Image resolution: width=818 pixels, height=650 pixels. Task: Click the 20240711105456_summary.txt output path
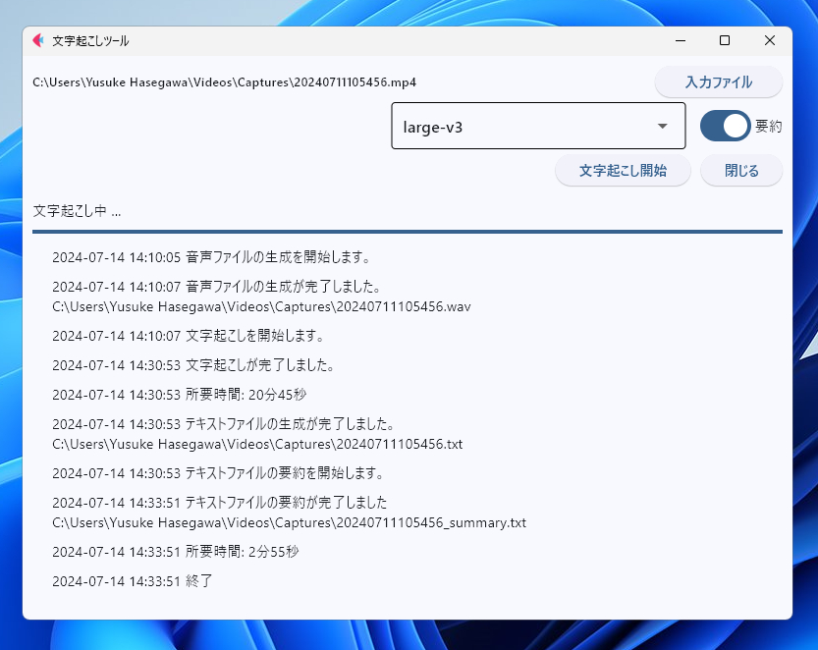[x=289, y=522]
